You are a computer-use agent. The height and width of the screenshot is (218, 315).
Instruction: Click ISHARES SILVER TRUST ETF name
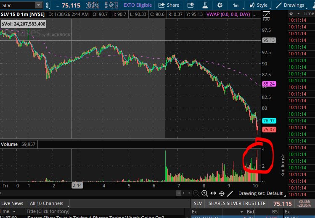point(236,204)
